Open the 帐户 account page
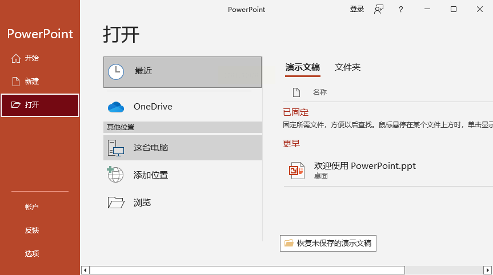Image resolution: width=493 pixels, height=275 pixels. 32,207
